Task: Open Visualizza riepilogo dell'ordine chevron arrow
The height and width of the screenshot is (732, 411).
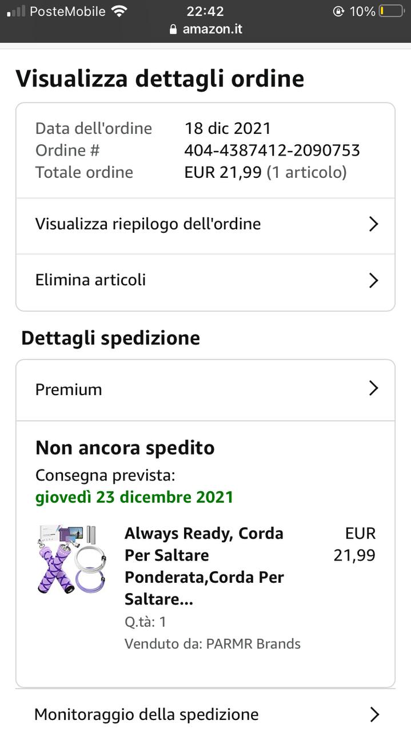Action: [373, 224]
